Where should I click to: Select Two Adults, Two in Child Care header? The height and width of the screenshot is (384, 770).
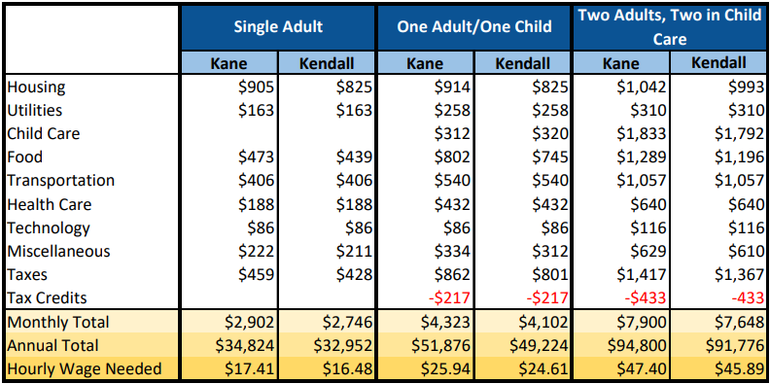pyautogui.click(x=669, y=27)
